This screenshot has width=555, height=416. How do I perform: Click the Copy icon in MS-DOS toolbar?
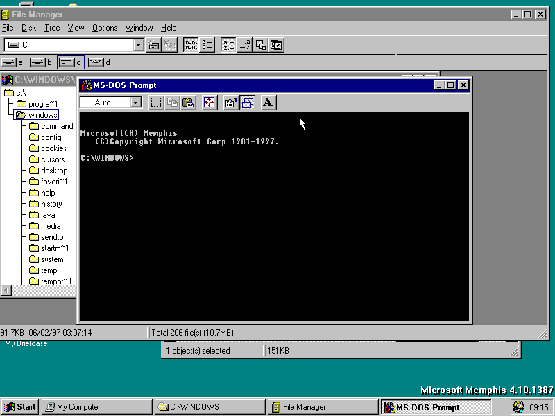172,103
